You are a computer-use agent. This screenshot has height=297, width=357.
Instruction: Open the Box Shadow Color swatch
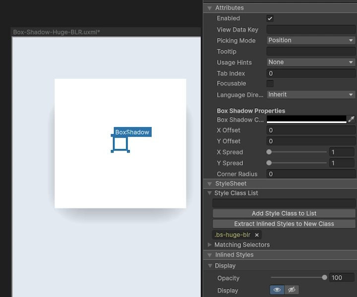point(306,119)
